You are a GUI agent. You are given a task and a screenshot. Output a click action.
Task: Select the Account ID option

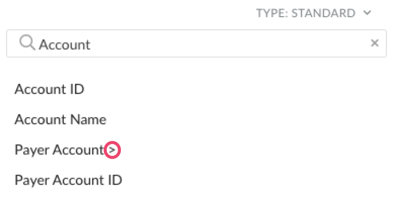point(49,89)
